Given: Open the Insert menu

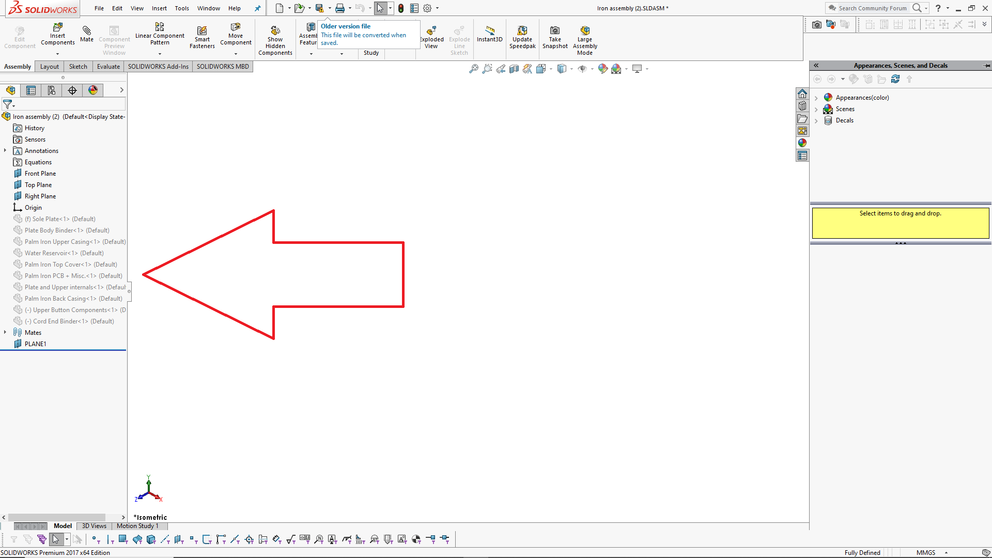Looking at the screenshot, I should click(x=159, y=8).
